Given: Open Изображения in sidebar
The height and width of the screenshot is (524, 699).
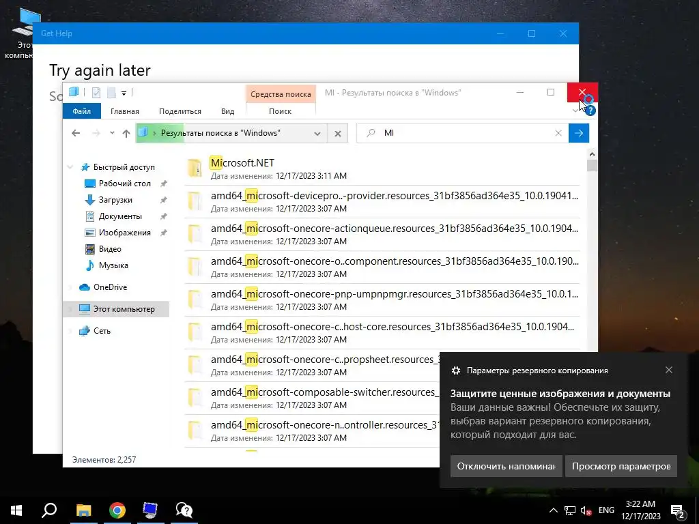Looking at the screenshot, I should coord(125,233).
